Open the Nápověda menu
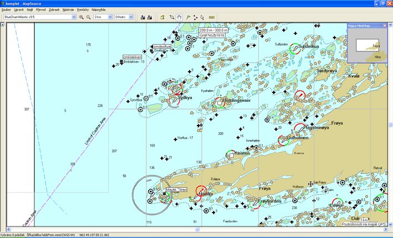 99,9
